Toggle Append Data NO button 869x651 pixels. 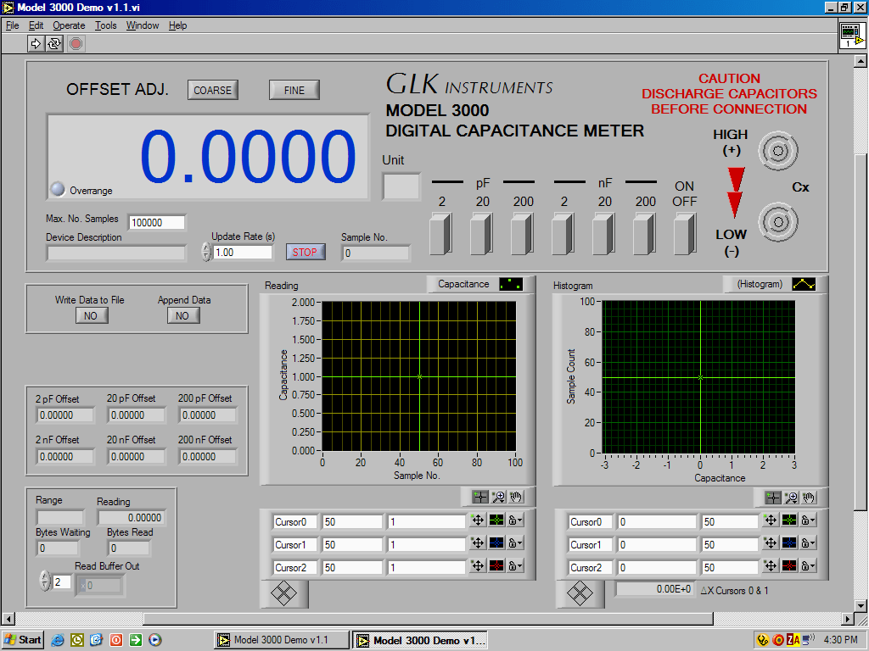(x=183, y=315)
